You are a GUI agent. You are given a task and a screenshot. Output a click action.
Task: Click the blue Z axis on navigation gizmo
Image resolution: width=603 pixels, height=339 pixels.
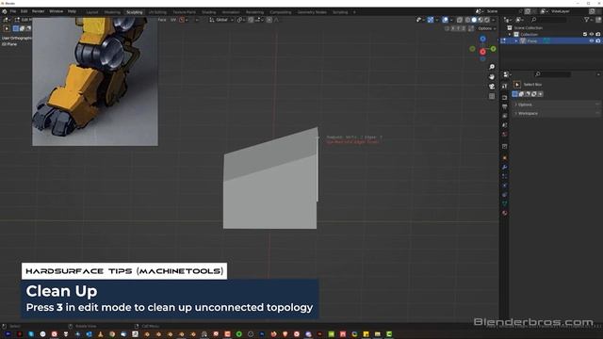482,39
